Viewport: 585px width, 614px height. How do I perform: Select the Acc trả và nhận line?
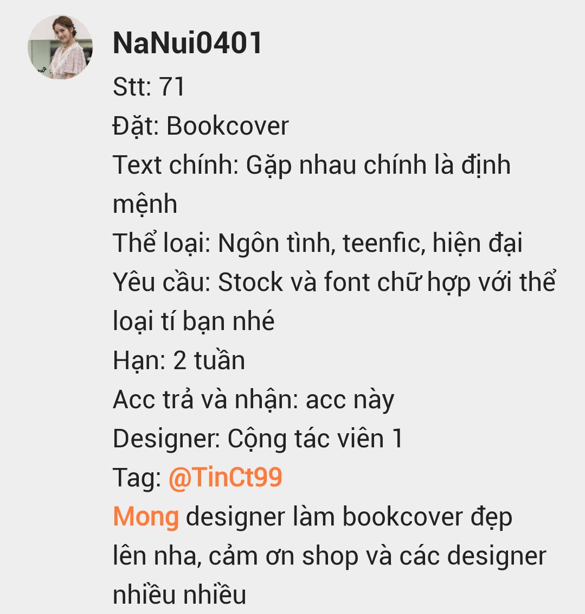pos(253,400)
